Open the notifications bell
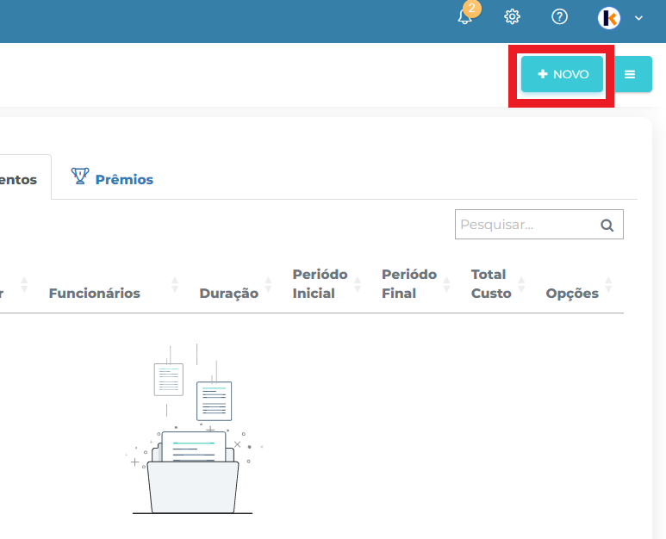Viewport: 666px width, 539px height. point(465,17)
